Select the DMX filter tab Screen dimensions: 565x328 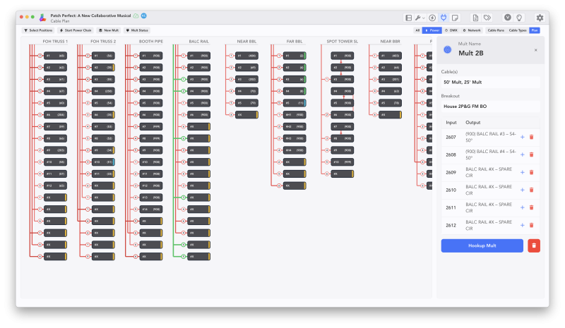pyautogui.click(x=451, y=30)
